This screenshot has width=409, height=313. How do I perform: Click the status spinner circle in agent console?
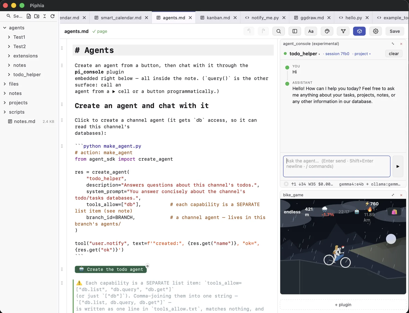286,184
